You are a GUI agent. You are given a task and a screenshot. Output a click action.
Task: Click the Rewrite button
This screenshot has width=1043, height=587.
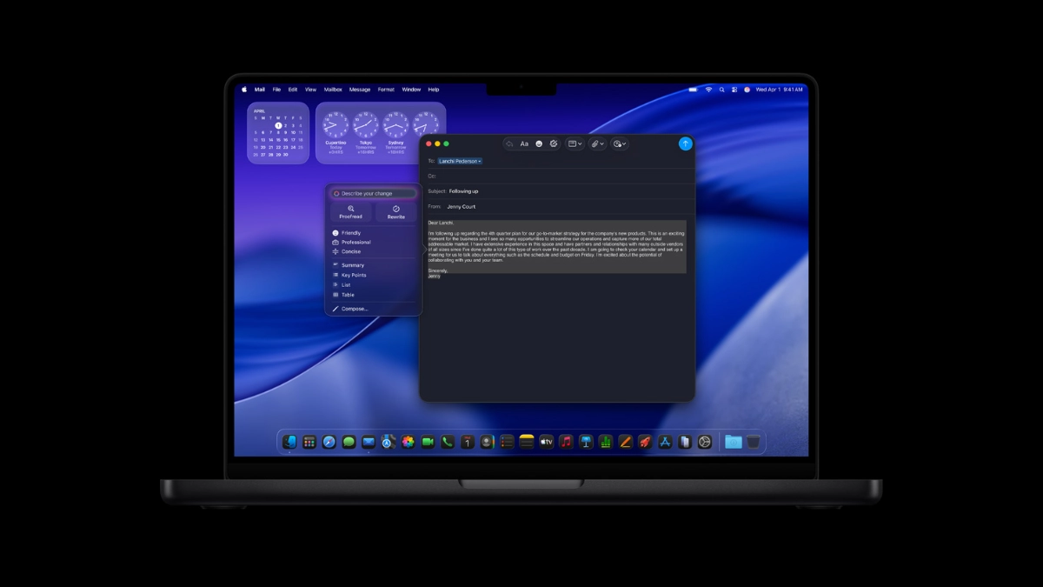pyautogui.click(x=395, y=212)
